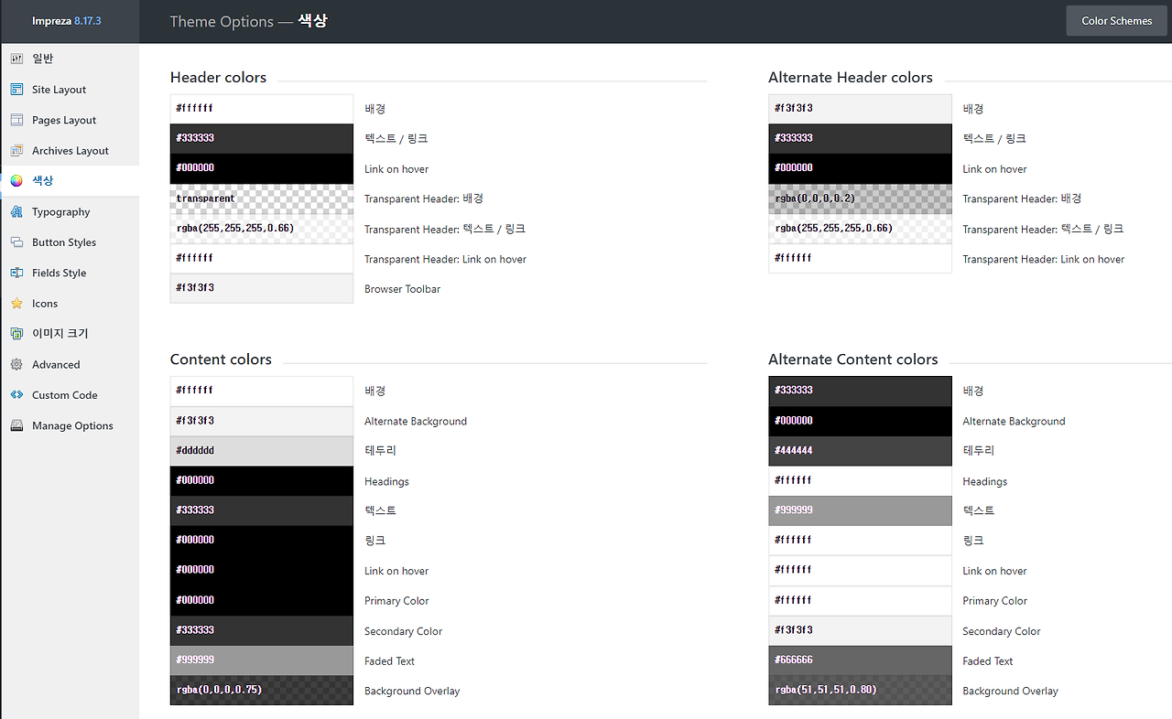1172x719 pixels.
Task: Edit Alternate Content 테두리 color #444444
Action: [860, 451]
